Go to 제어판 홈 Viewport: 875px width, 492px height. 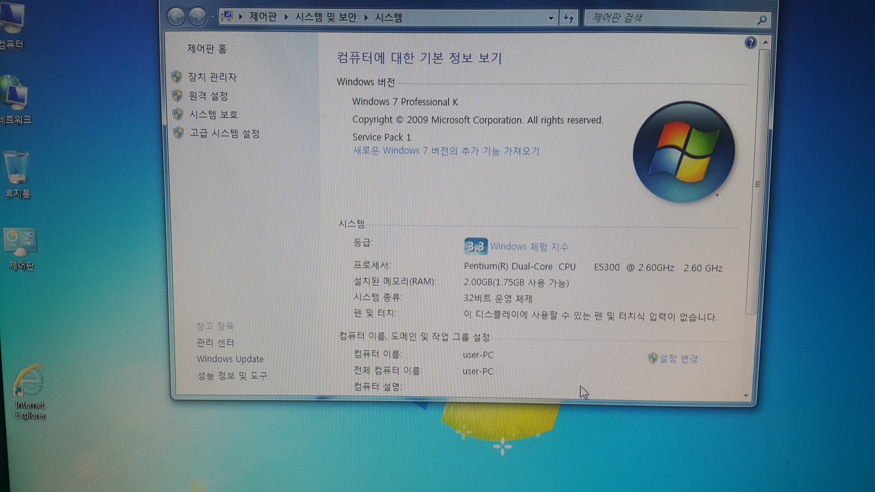point(207,49)
